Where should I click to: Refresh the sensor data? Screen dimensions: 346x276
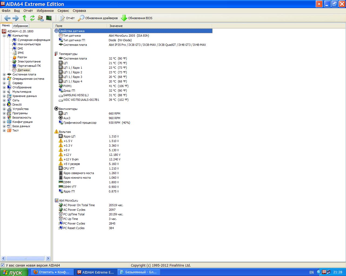pos(32,18)
